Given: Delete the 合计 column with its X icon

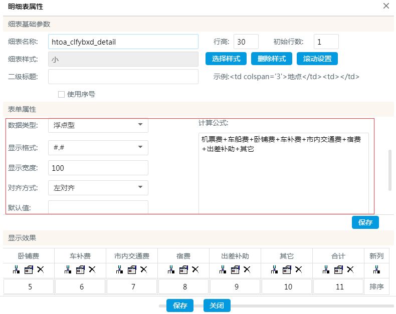Looking at the screenshot, I should (350, 269).
